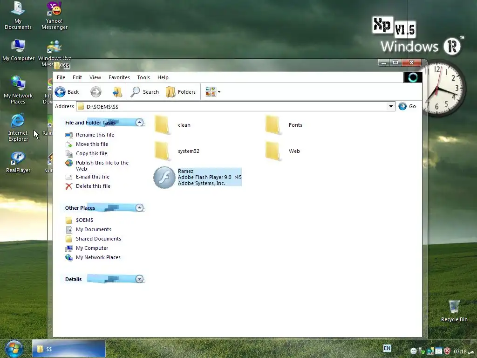The width and height of the screenshot is (477, 358).
Task: Click the Forward arrow button
Action: point(96,92)
